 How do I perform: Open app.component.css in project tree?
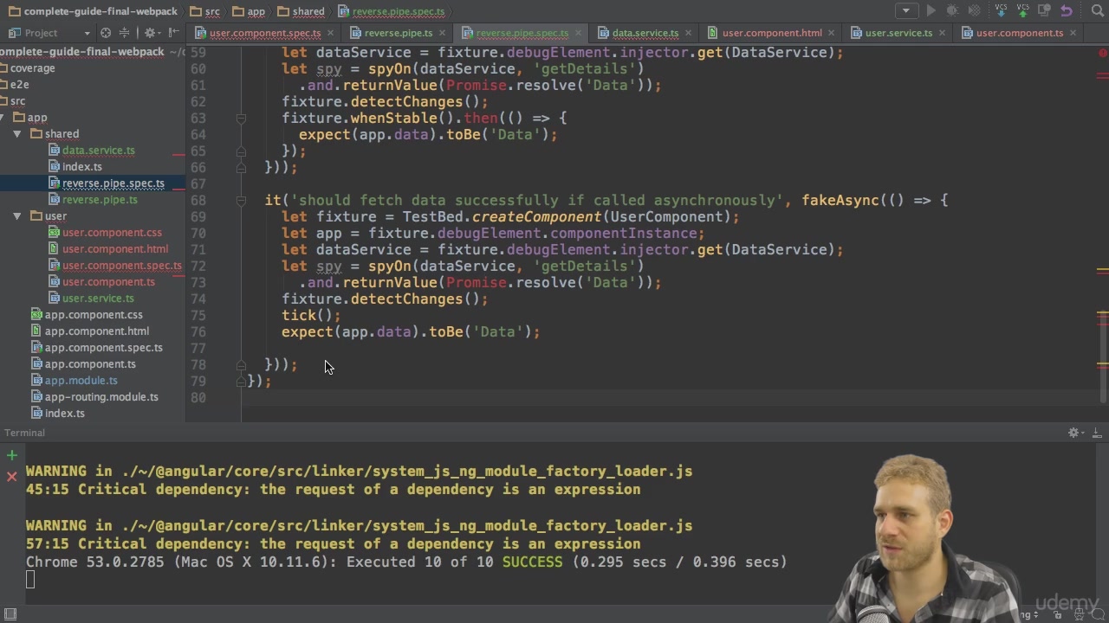tap(87, 315)
